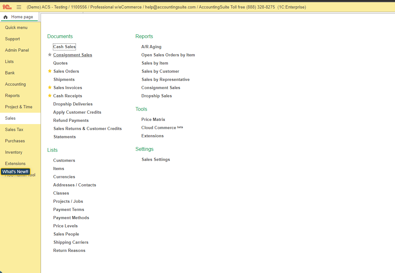Open Payment Methods list
Screen dimensions: 395x273
tap(71, 218)
